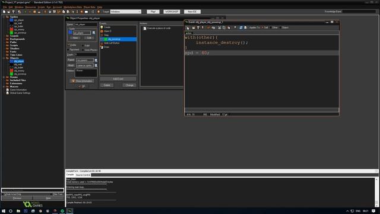Click the object Name input field

[85, 24]
